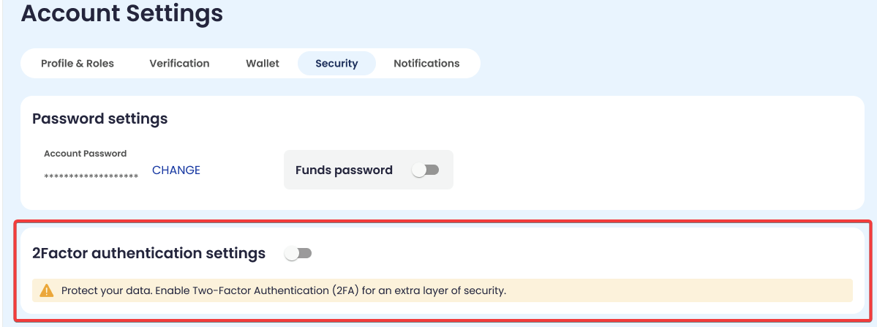The height and width of the screenshot is (327, 877).
Task: Click the 2Factor authentication settings heading
Action: [x=148, y=253]
